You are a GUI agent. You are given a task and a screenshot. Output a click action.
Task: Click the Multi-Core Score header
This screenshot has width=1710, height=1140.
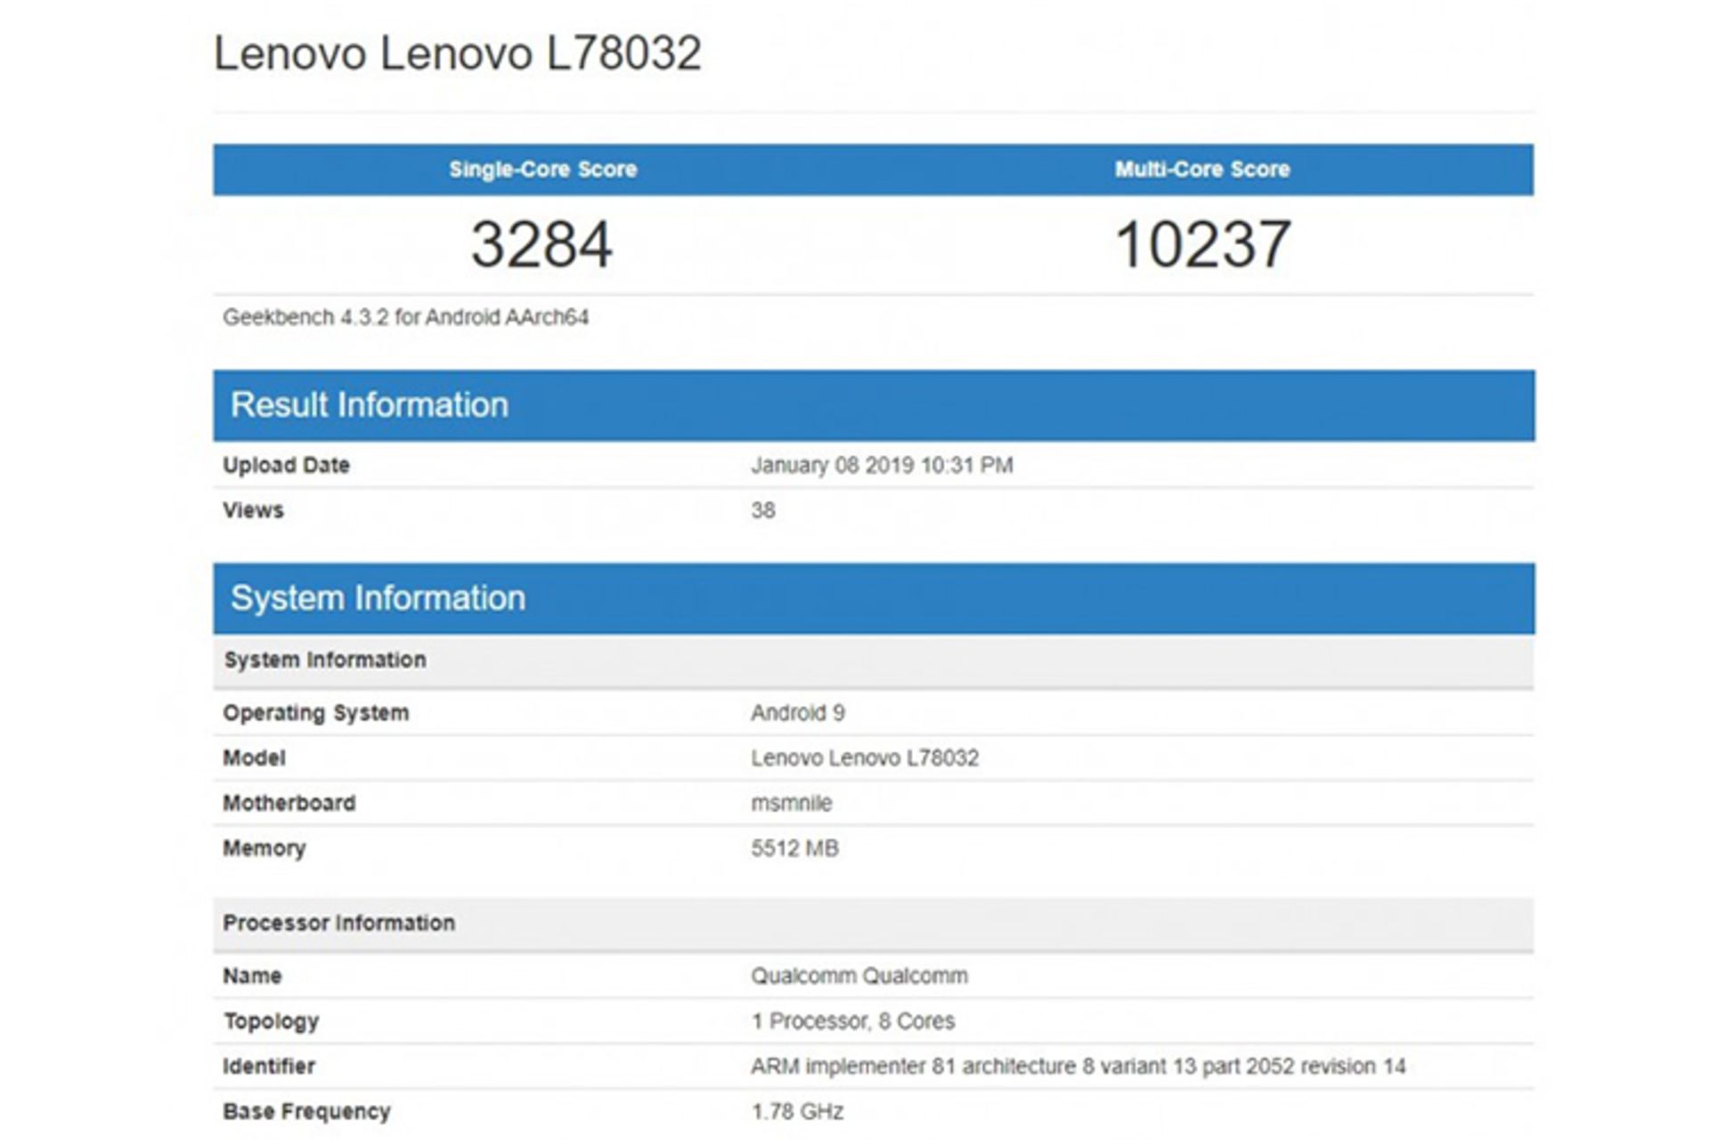tap(1201, 169)
